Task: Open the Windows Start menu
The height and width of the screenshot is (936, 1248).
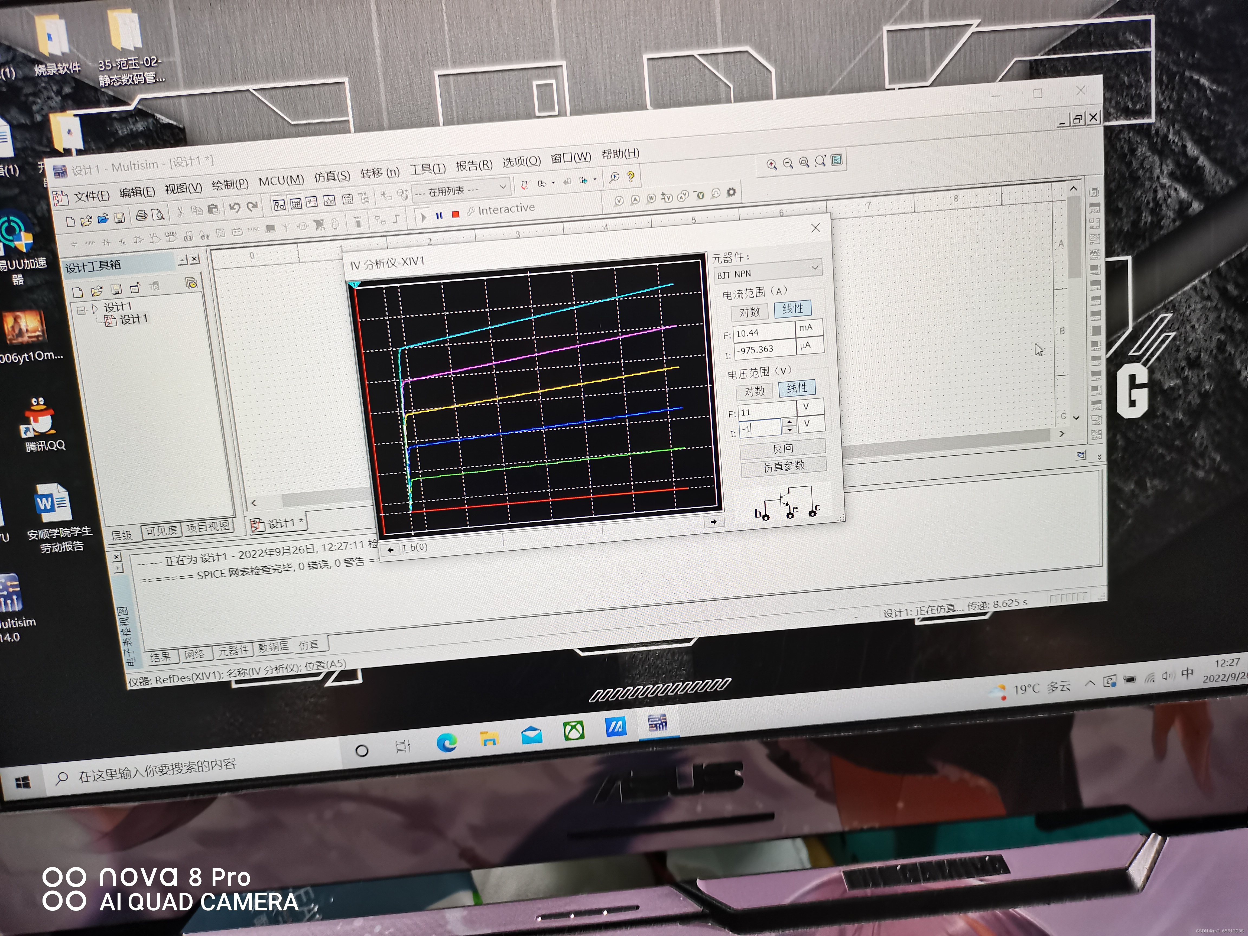Action: [22, 782]
